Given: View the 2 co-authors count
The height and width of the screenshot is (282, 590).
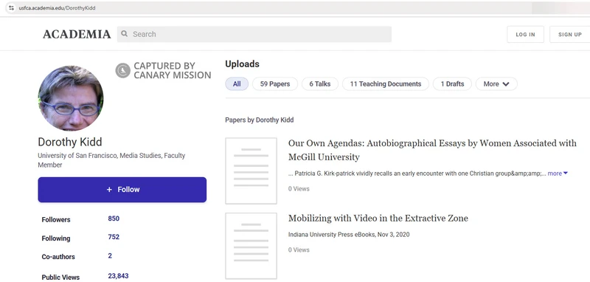Looking at the screenshot, I should click(x=110, y=255).
